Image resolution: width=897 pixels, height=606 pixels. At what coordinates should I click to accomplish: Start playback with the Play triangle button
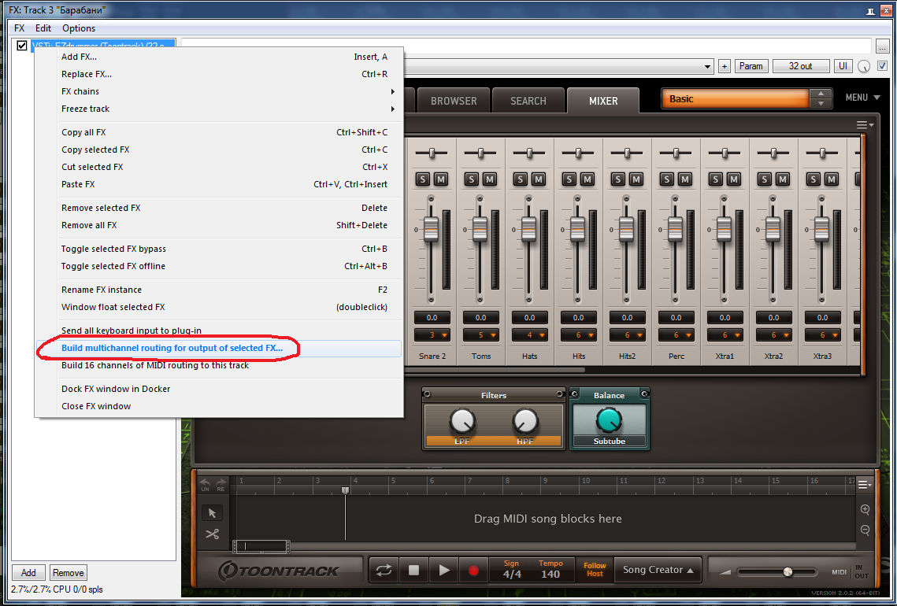(x=444, y=570)
